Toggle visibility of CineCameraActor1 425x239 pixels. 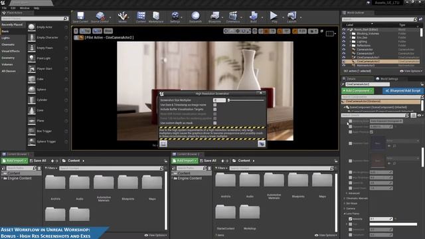click(x=344, y=58)
